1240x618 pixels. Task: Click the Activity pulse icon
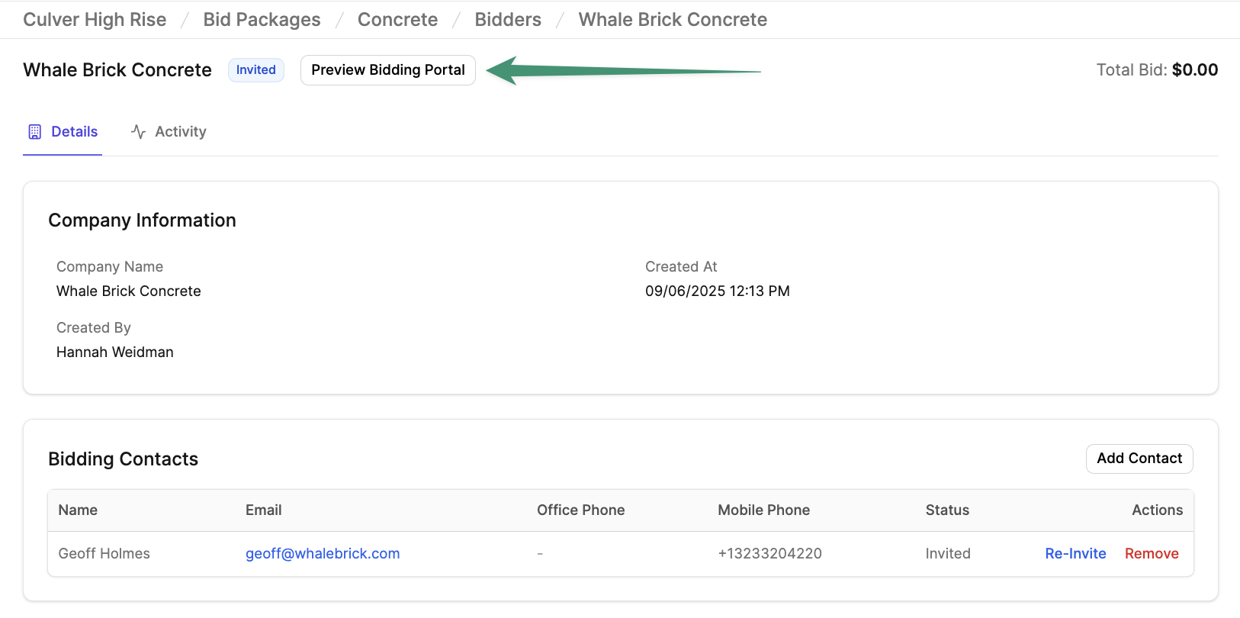(138, 132)
